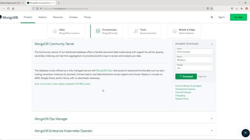Viewport: 250px width, 140px height.
Task: Click the lock icon in address bar
Action: click(x=37, y=9)
